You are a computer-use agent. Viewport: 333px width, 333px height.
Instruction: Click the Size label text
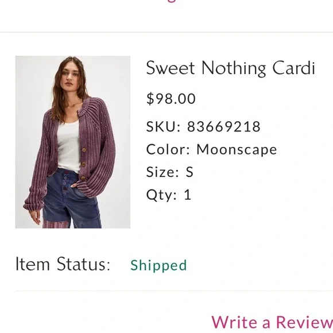click(162, 172)
